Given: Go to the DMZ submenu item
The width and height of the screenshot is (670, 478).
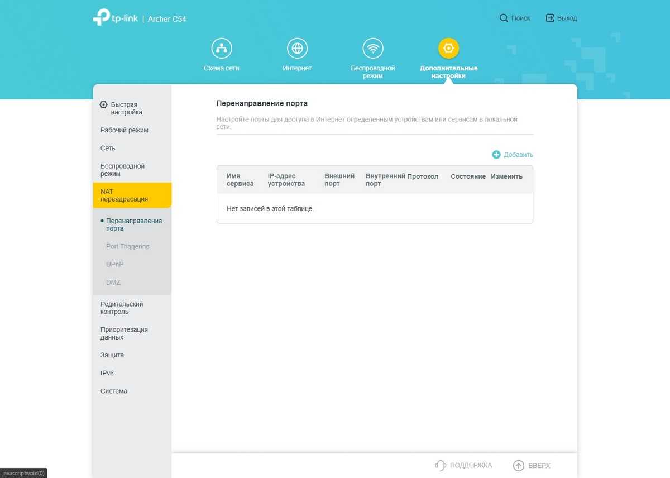Looking at the screenshot, I should click(113, 282).
